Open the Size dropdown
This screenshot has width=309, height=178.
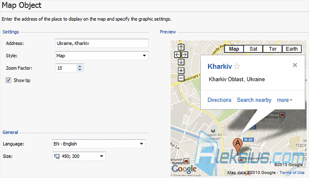[x=79, y=156]
